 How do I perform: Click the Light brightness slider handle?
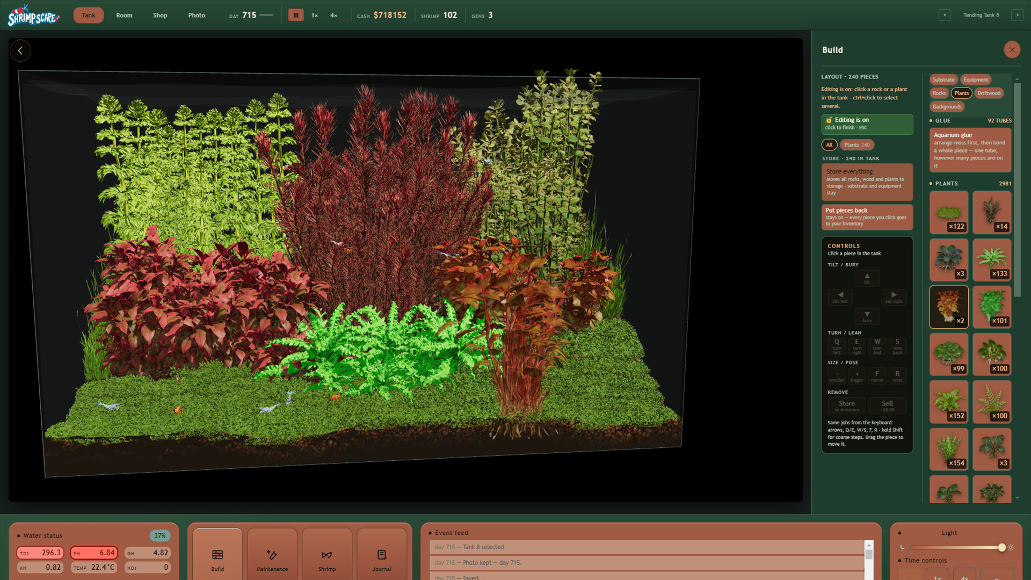coord(1002,547)
